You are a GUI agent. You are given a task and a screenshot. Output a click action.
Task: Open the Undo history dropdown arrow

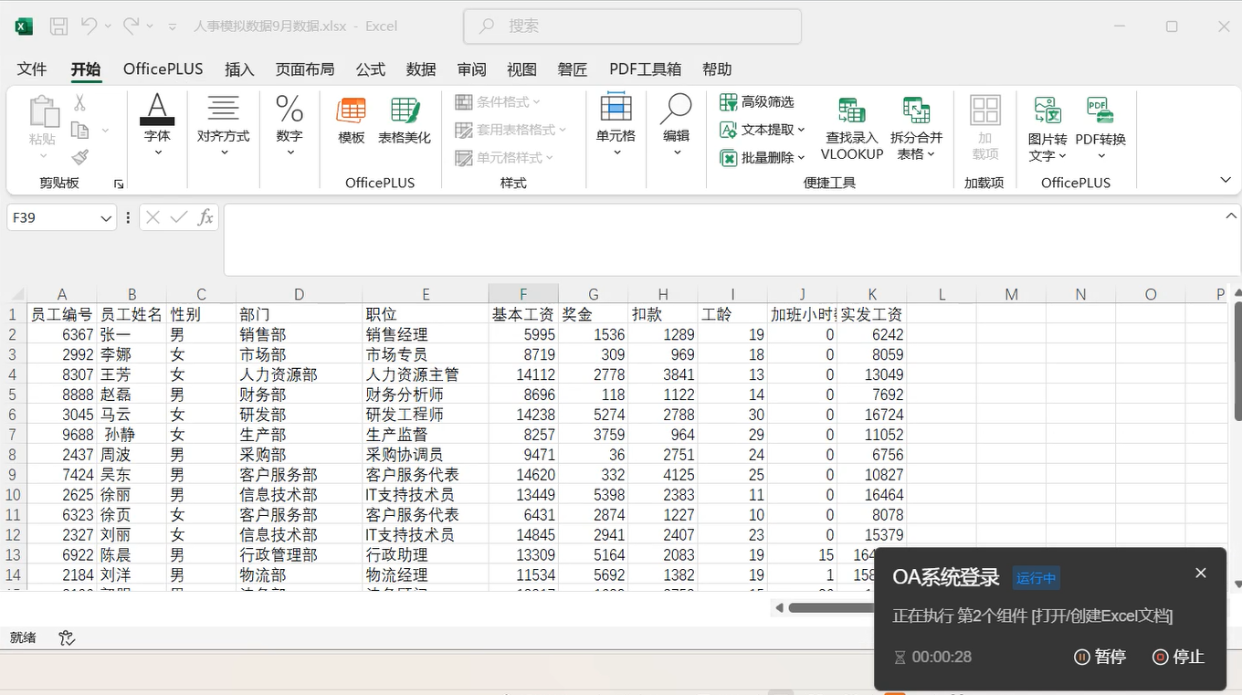108,26
